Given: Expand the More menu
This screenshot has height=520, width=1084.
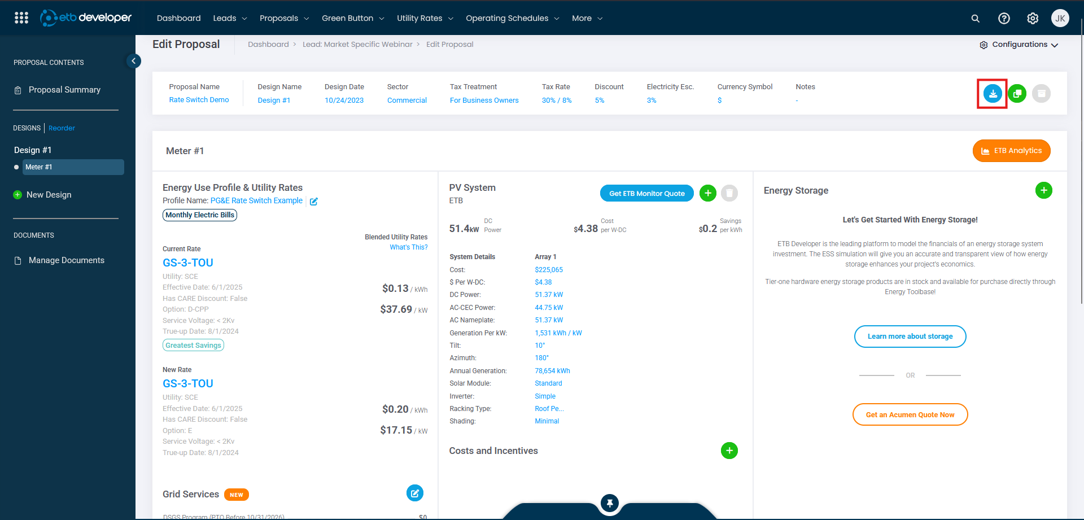Looking at the screenshot, I should pos(587,18).
